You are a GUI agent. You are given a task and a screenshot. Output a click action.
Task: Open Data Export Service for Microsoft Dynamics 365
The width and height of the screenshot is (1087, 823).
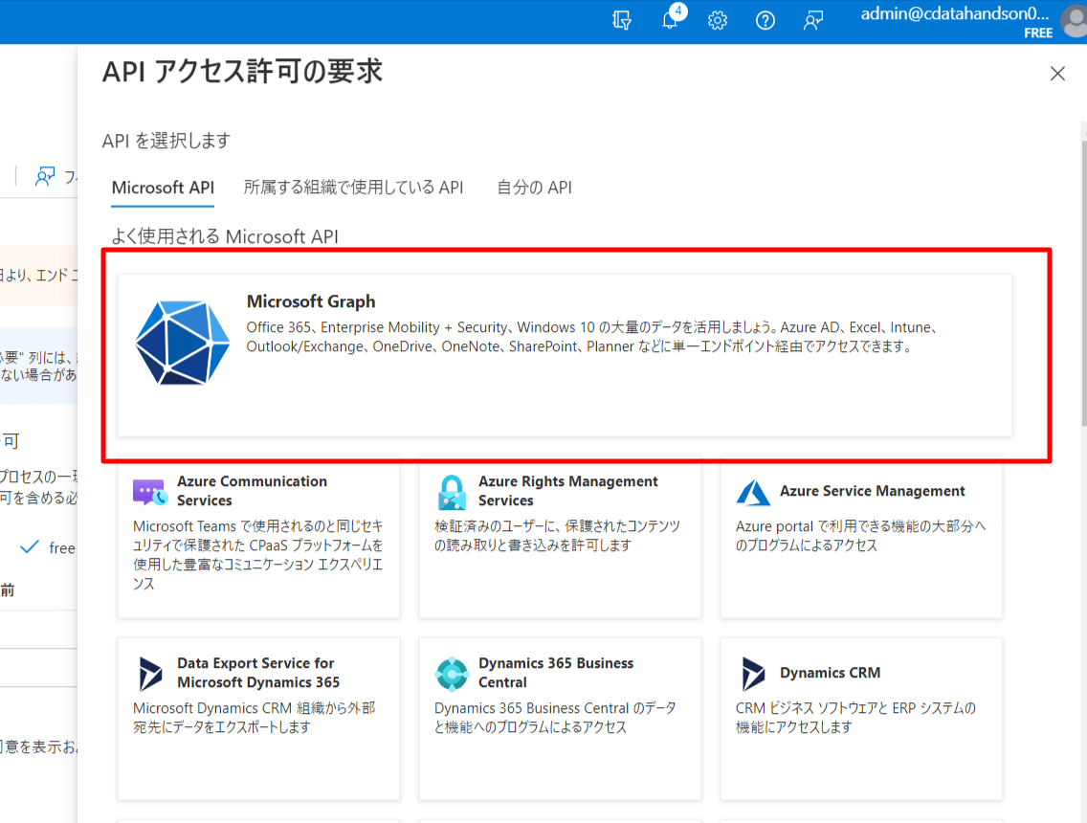(x=258, y=673)
